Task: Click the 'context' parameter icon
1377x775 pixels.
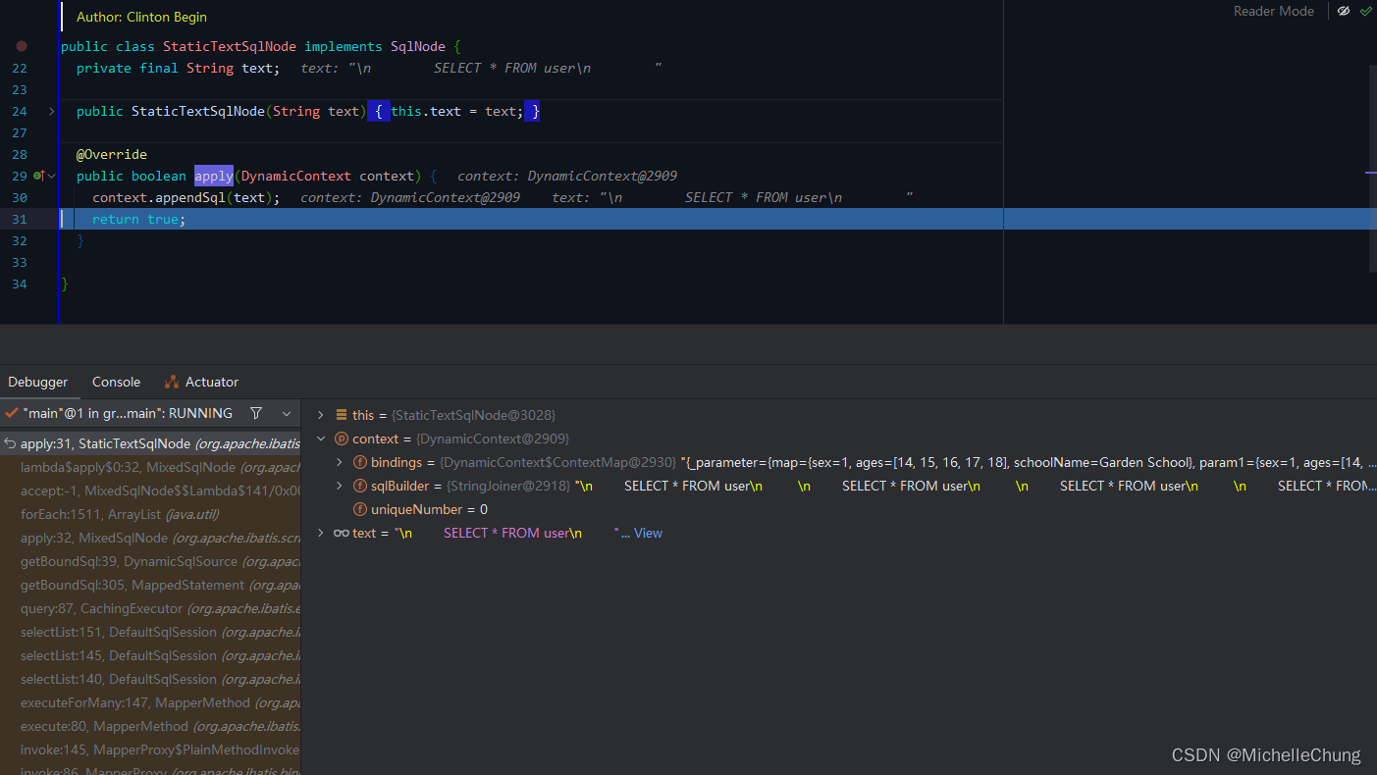Action: pyautogui.click(x=342, y=439)
